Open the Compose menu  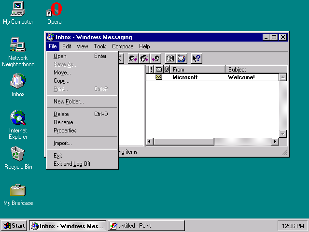[123, 46]
